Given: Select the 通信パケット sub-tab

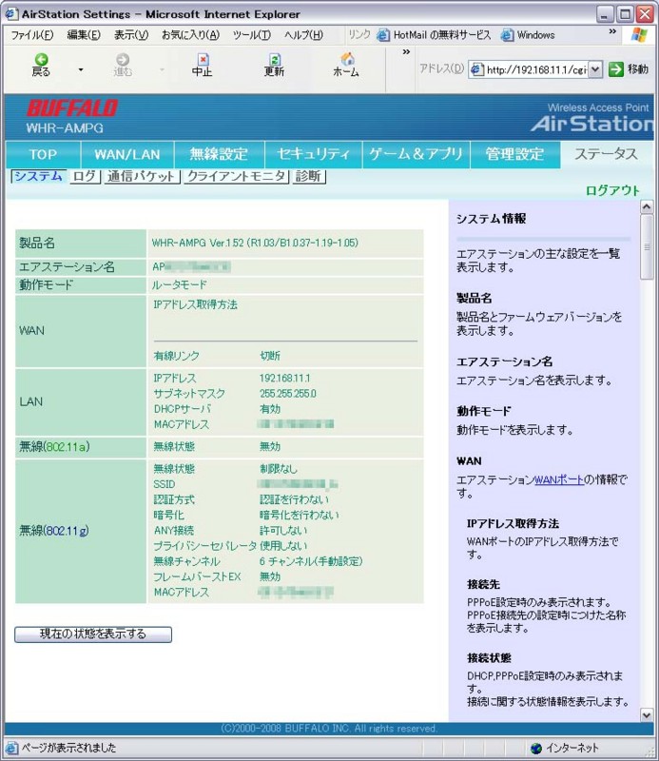Looking at the screenshot, I should (x=141, y=176).
